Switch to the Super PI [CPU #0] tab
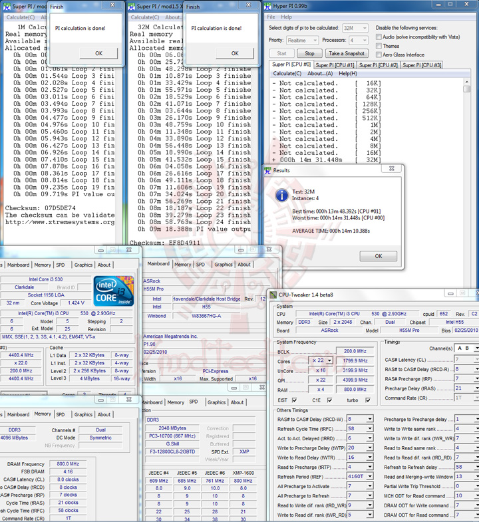Screen dimensions: 479x522 (291, 65)
